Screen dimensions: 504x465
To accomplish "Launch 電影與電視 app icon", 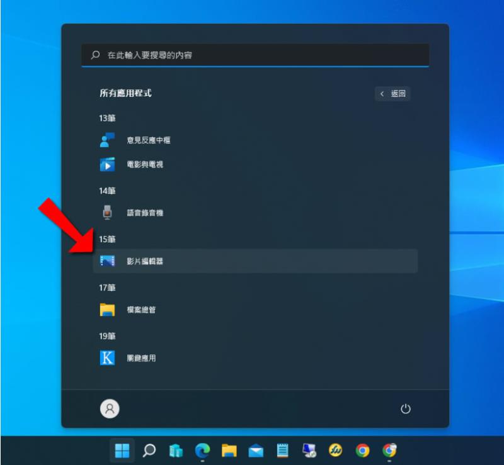I will (107, 164).
